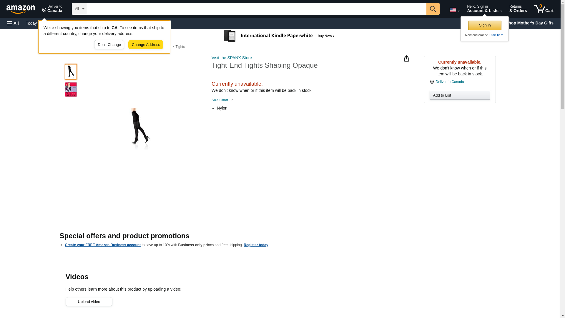Image resolution: width=565 pixels, height=318 pixels.
Task: Click the Amazon logo
Action: coord(21,9)
